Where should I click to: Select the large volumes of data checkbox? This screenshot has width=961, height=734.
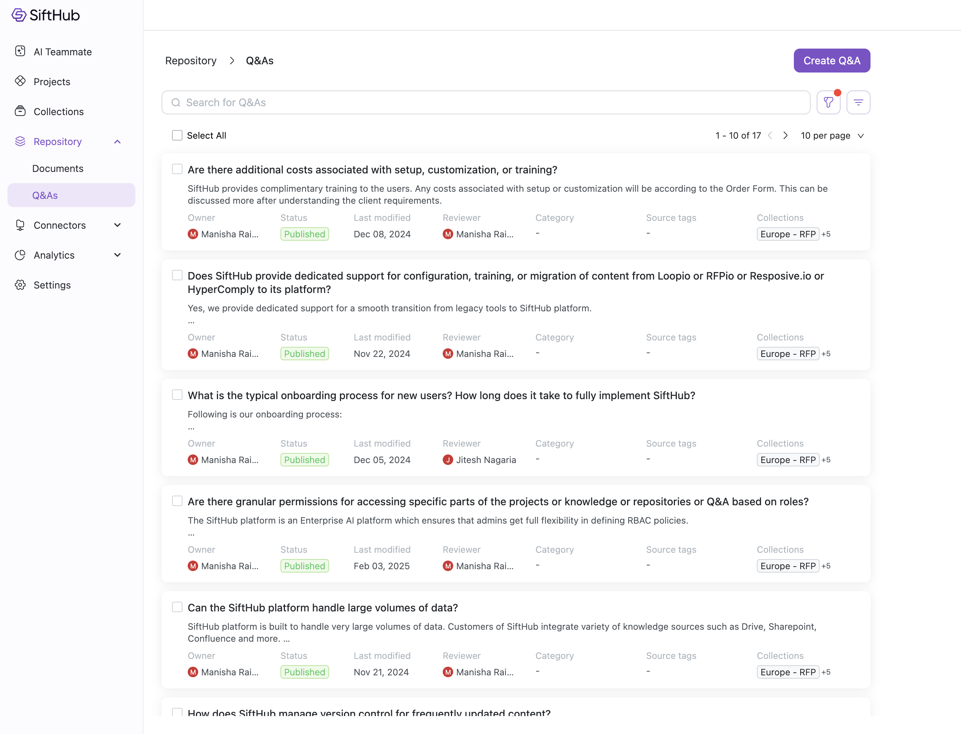pos(177,607)
